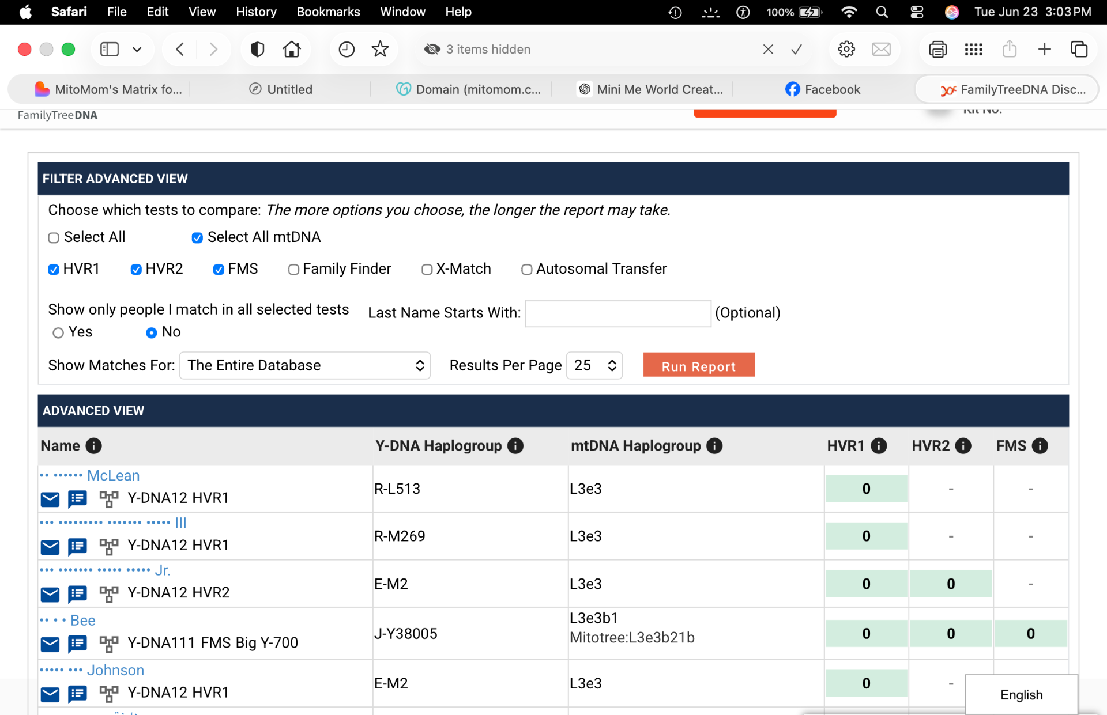Show info for mtDNA Haplogroup column
This screenshot has width=1107, height=715.
(714, 446)
